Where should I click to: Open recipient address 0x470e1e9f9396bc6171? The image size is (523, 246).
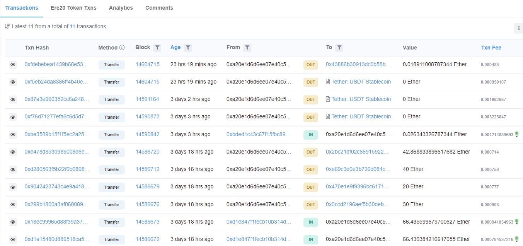[x=358, y=186]
